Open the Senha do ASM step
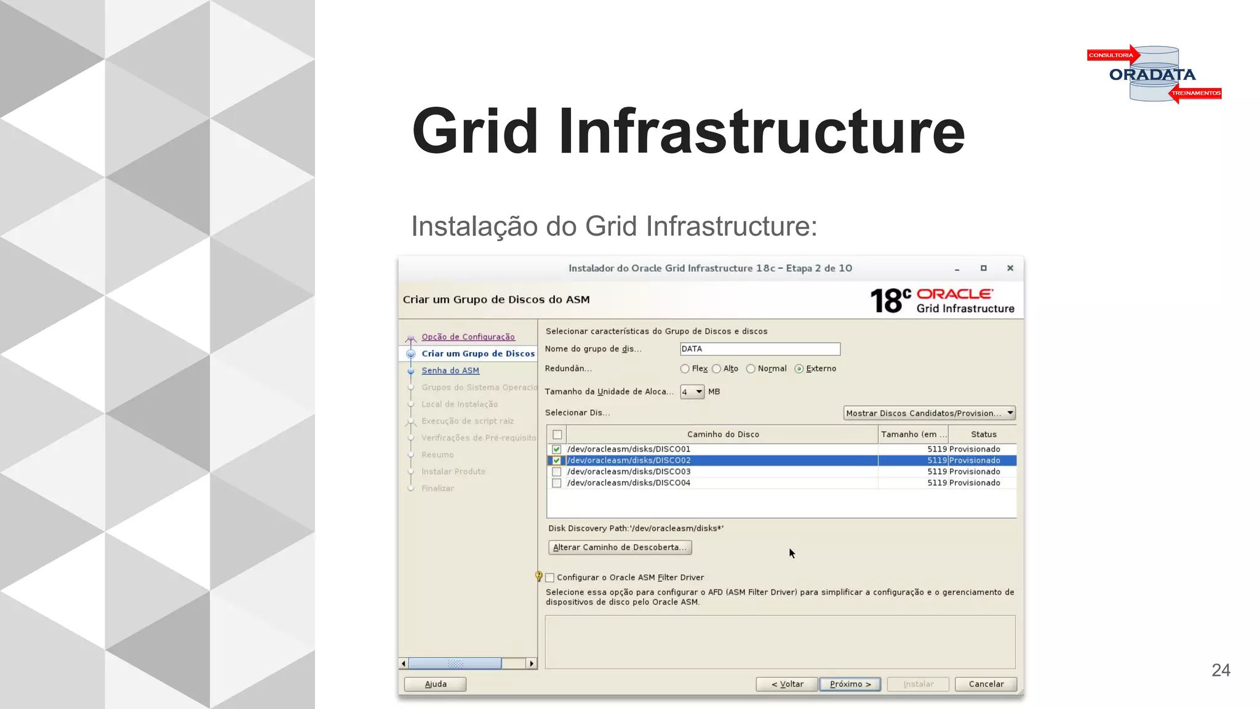The width and height of the screenshot is (1260, 709). click(450, 371)
